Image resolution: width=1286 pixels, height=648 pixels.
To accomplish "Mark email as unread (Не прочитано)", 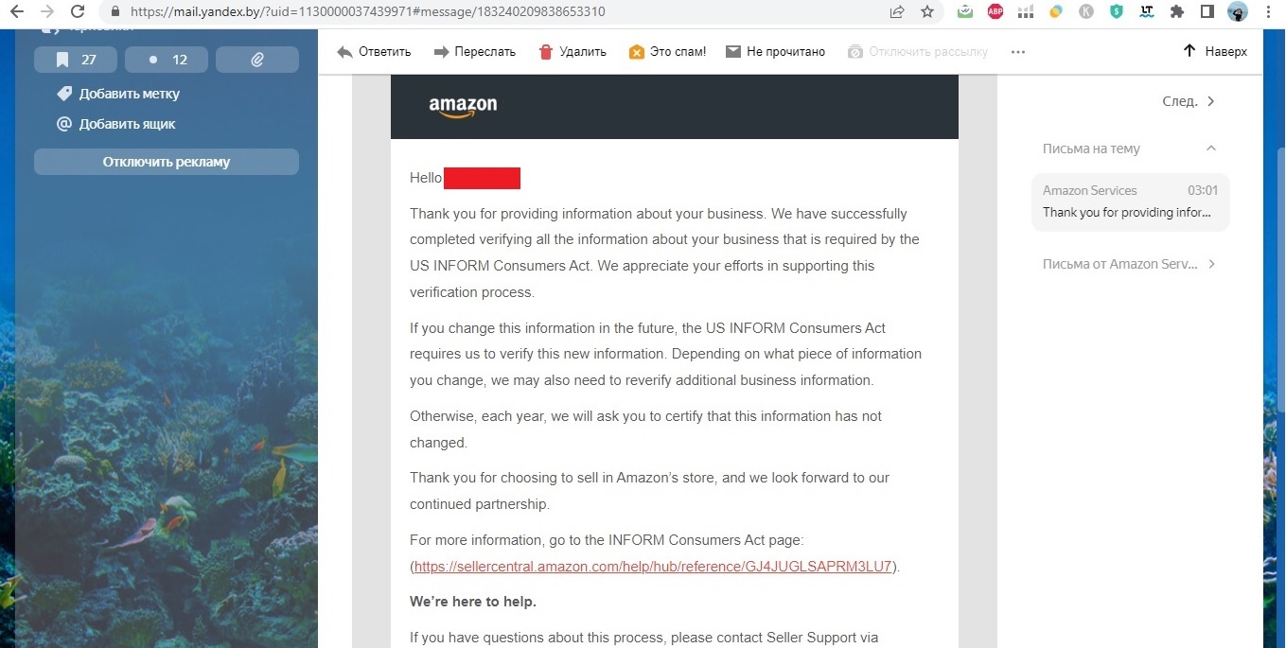I will (775, 52).
